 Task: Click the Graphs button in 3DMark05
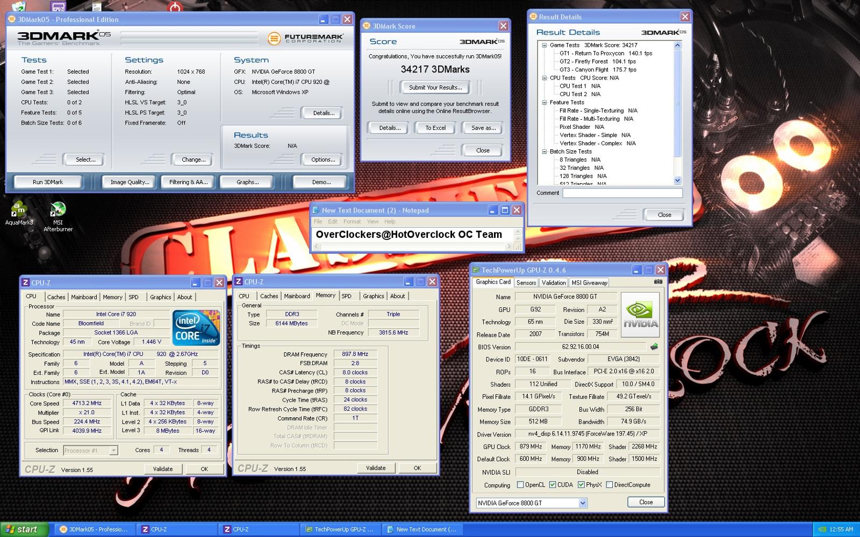click(247, 182)
